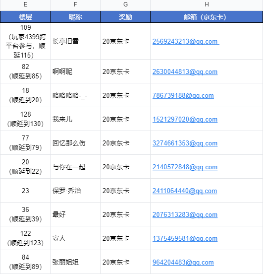Select 20京东卡 reward in 长亭旧雪 row
This screenshot has width=263, height=274.
point(125,41)
